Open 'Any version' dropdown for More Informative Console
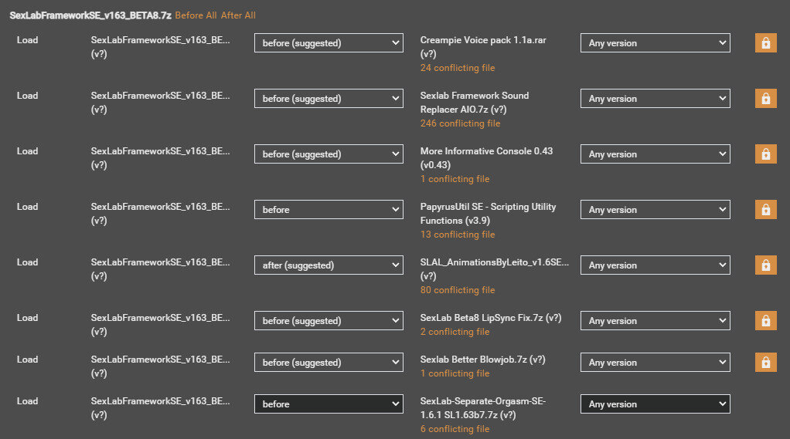Viewport: 790px width, 439px height. pyautogui.click(x=655, y=154)
